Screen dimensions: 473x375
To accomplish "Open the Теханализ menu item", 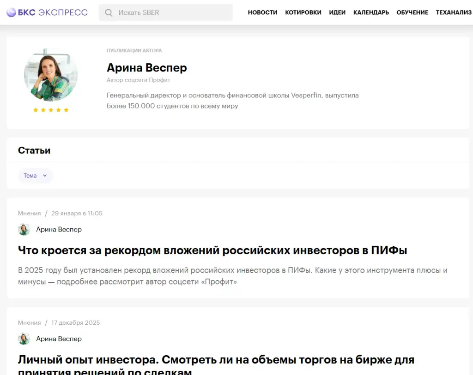I will 454,12.
